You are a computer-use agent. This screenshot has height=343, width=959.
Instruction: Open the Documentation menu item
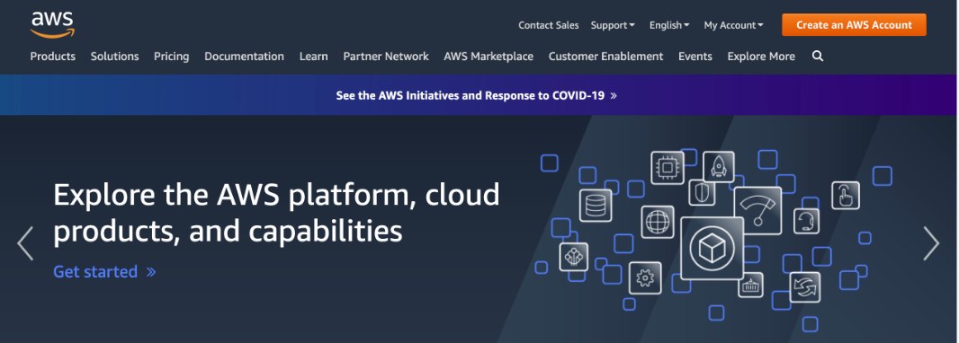(244, 57)
